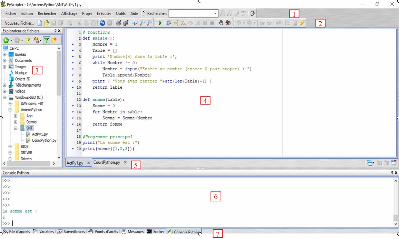
Task: Open the Exécuter menu
Action: 104,14
